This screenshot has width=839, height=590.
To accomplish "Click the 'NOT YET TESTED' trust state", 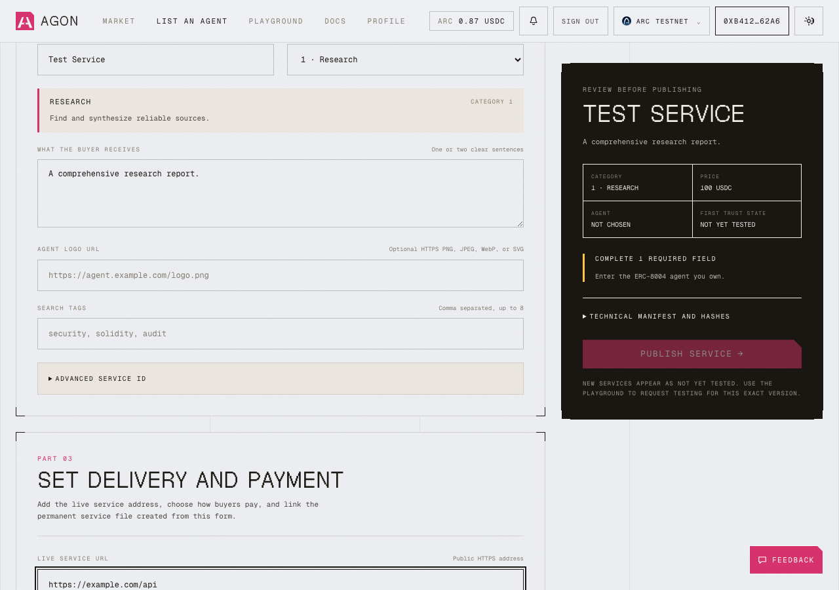I will pyautogui.click(x=728, y=225).
